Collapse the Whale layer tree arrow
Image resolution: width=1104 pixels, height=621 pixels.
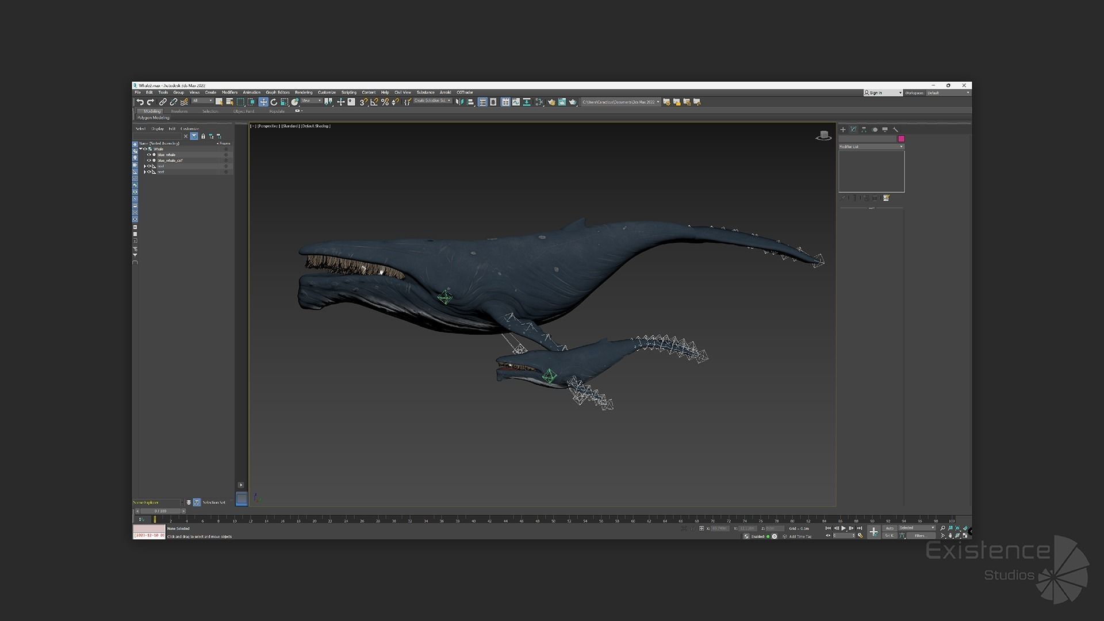tap(140, 149)
